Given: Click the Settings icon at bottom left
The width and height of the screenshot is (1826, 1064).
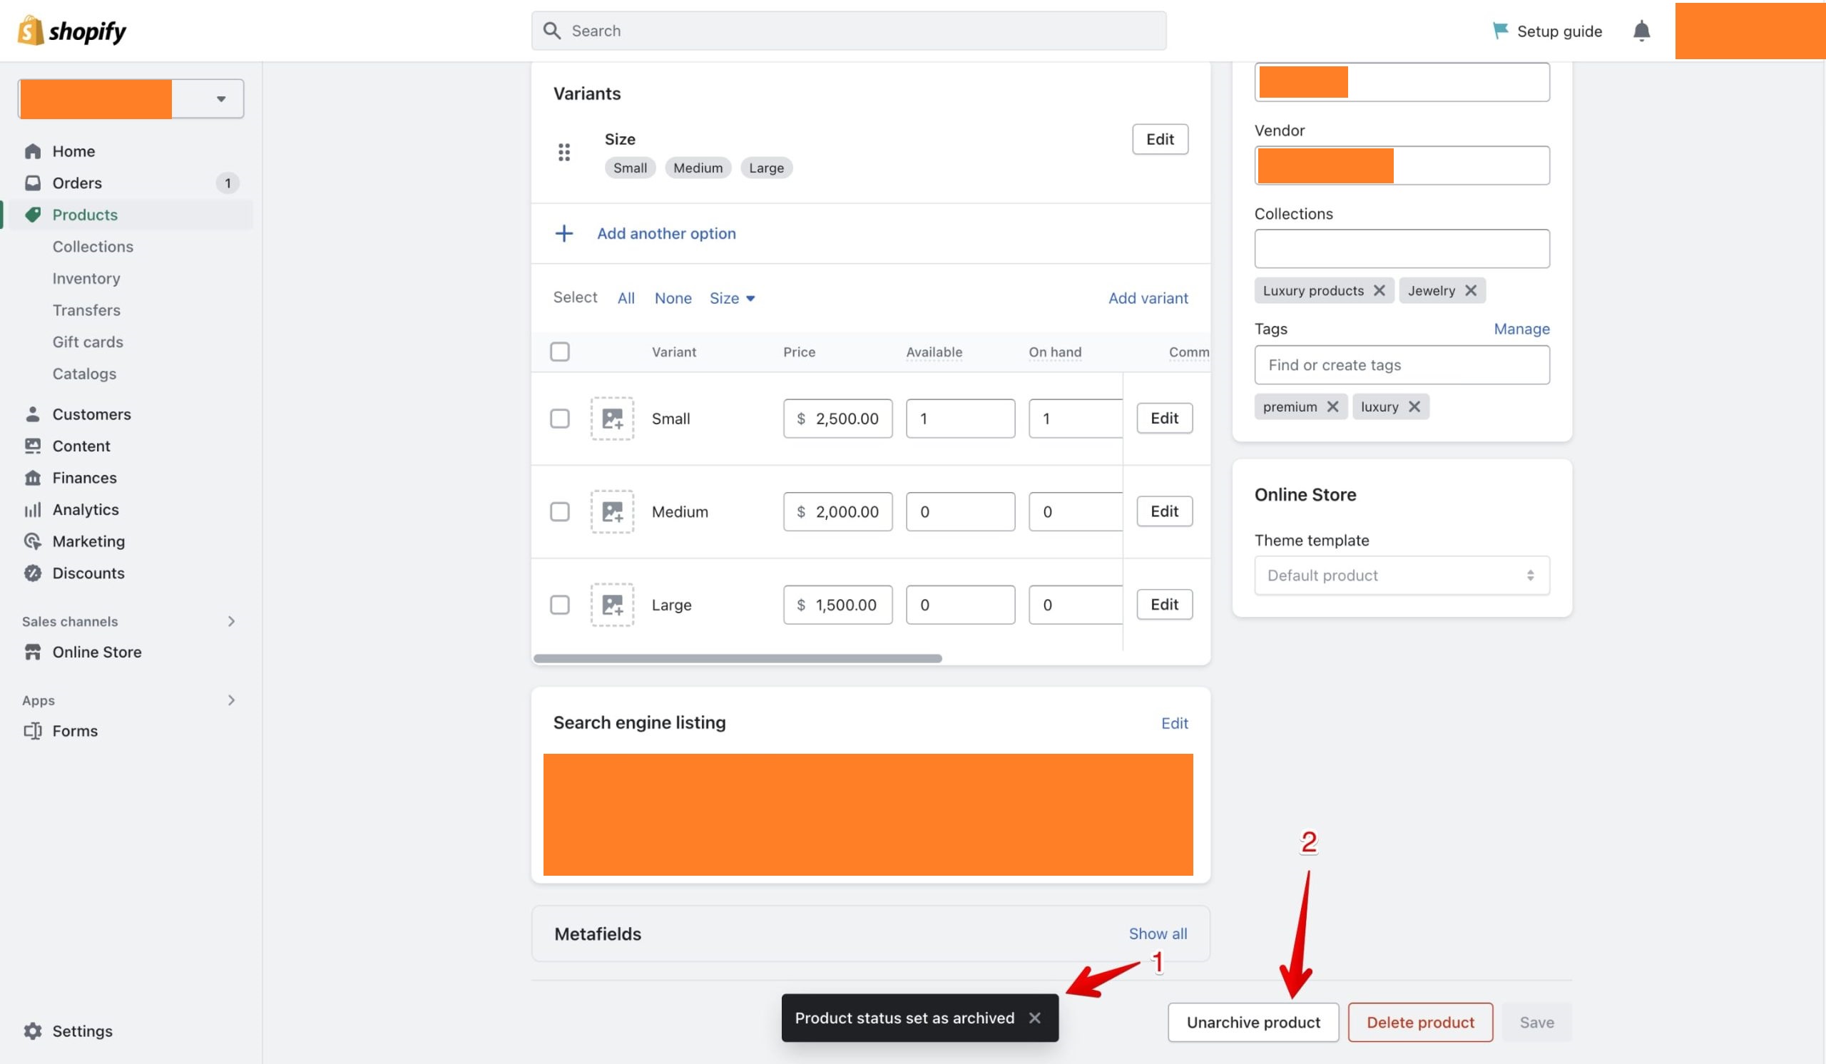Looking at the screenshot, I should [33, 1031].
